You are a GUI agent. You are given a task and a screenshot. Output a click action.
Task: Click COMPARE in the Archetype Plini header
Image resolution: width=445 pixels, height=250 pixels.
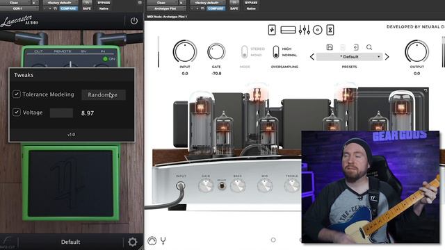[x=216, y=8]
